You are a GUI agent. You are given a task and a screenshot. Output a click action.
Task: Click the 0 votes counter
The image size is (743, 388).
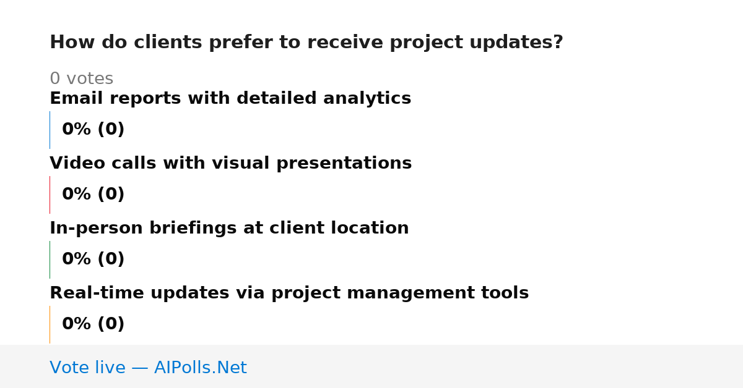coord(81,79)
